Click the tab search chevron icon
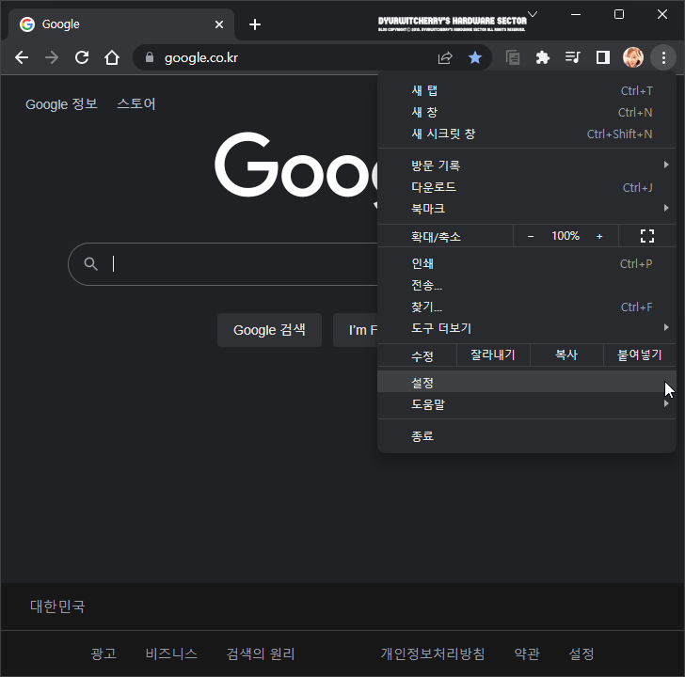This screenshot has height=677, width=685. 533,14
